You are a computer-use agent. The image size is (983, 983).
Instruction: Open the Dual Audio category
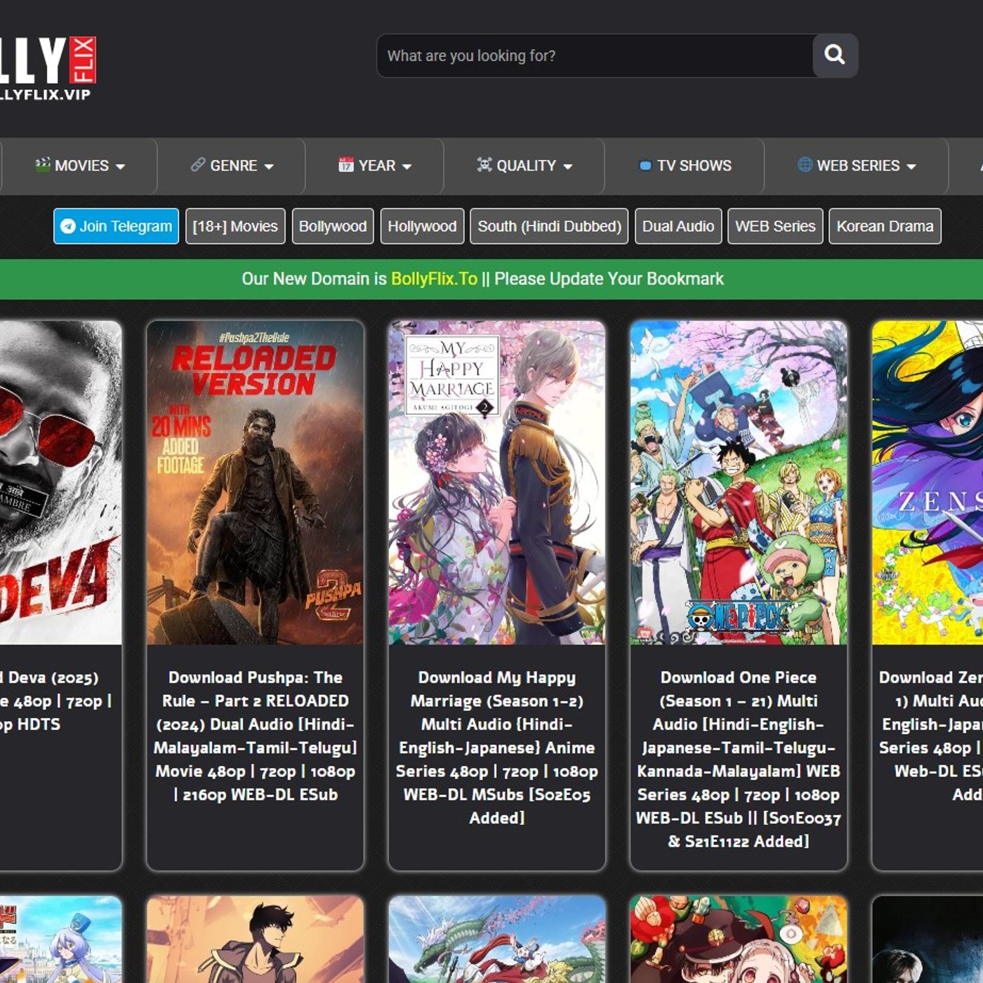point(678,226)
